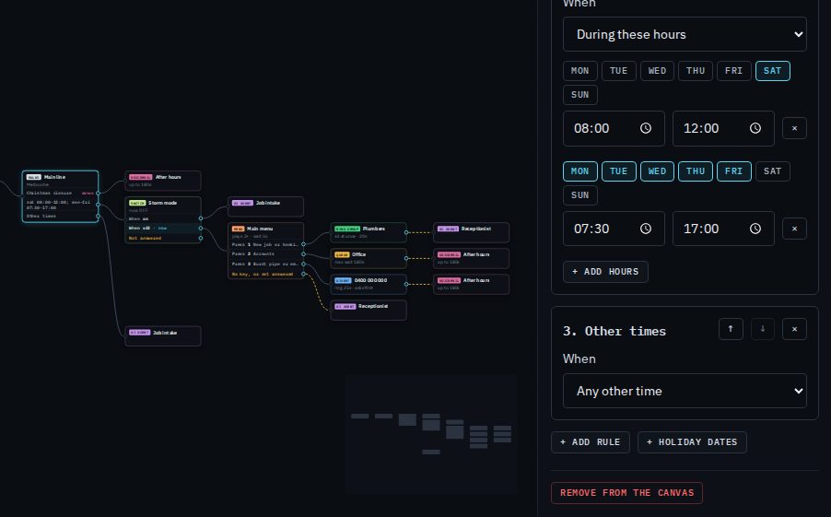
Task: Select the Receptionist node below 0400 000000
Action: [369, 311]
